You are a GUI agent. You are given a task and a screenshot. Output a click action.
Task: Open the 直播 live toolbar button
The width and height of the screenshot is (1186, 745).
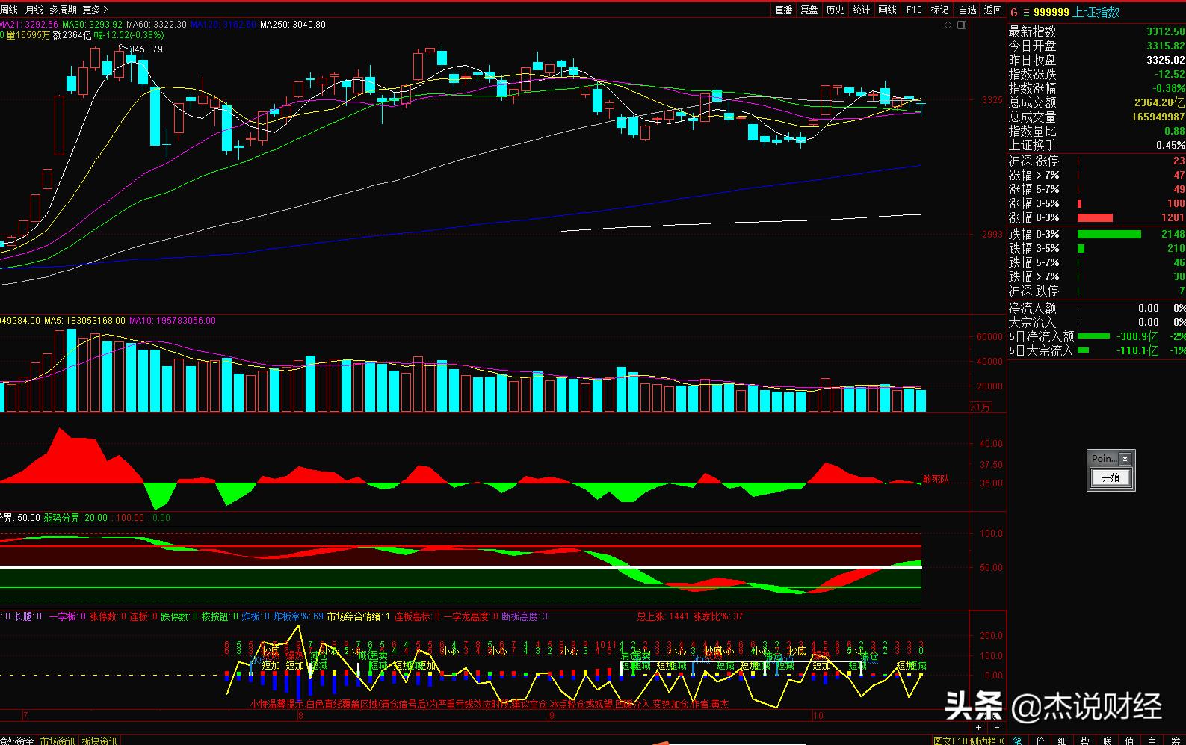[x=784, y=10]
